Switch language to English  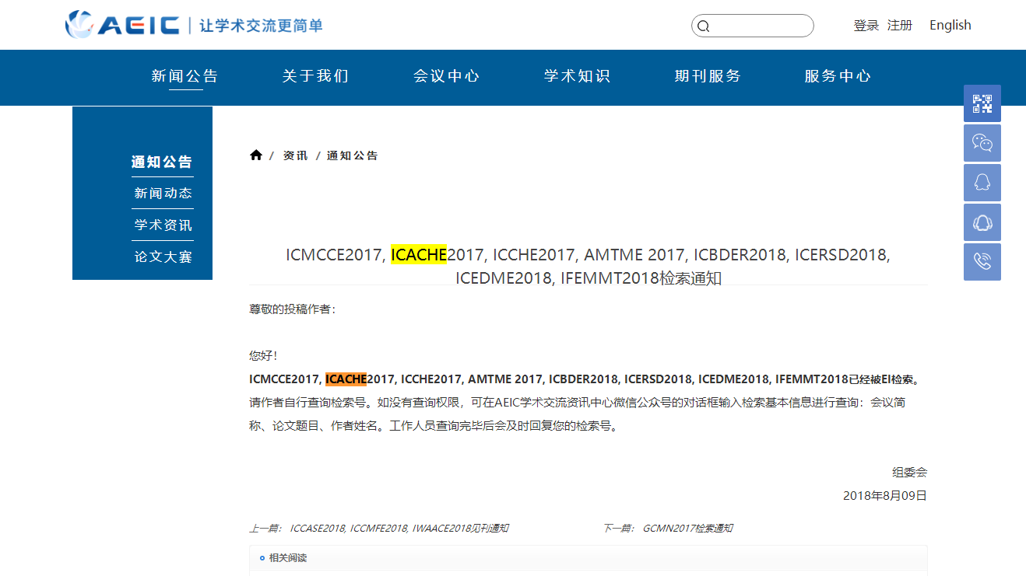click(950, 26)
